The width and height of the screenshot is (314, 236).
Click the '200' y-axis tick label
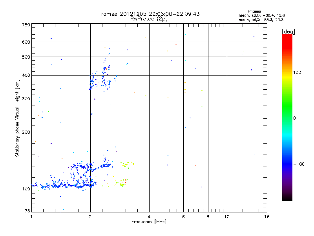tap(26, 132)
